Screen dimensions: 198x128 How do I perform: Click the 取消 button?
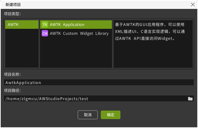pos(88,115)
